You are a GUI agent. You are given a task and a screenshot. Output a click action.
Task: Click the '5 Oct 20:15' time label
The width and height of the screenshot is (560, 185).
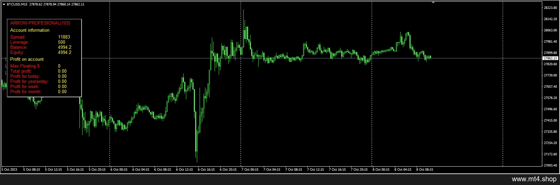(97, 170)
